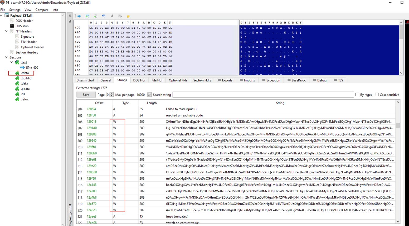Image resolution: width=409 pixels, height=226 pixels.
Task: Collapse the Sections tree node
Action: [6, 57]
